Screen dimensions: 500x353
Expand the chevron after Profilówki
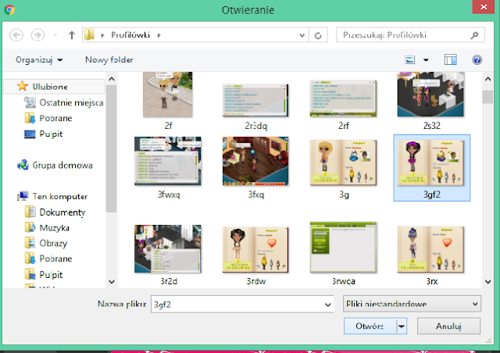click(159, 35)
